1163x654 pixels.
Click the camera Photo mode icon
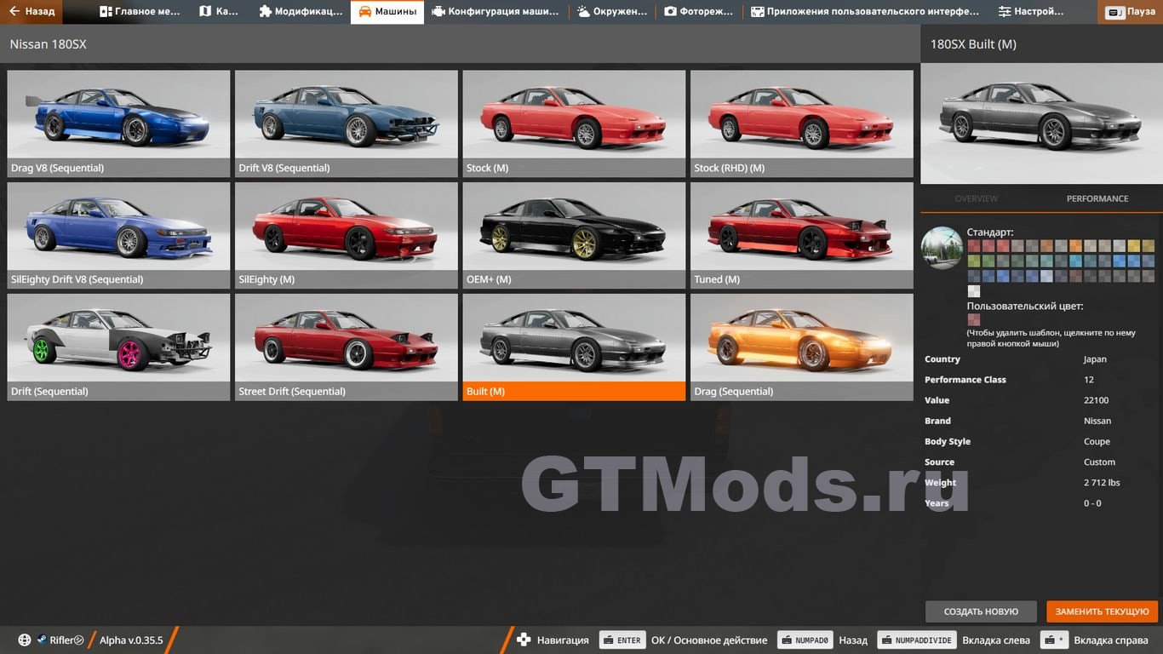[670, 12]
